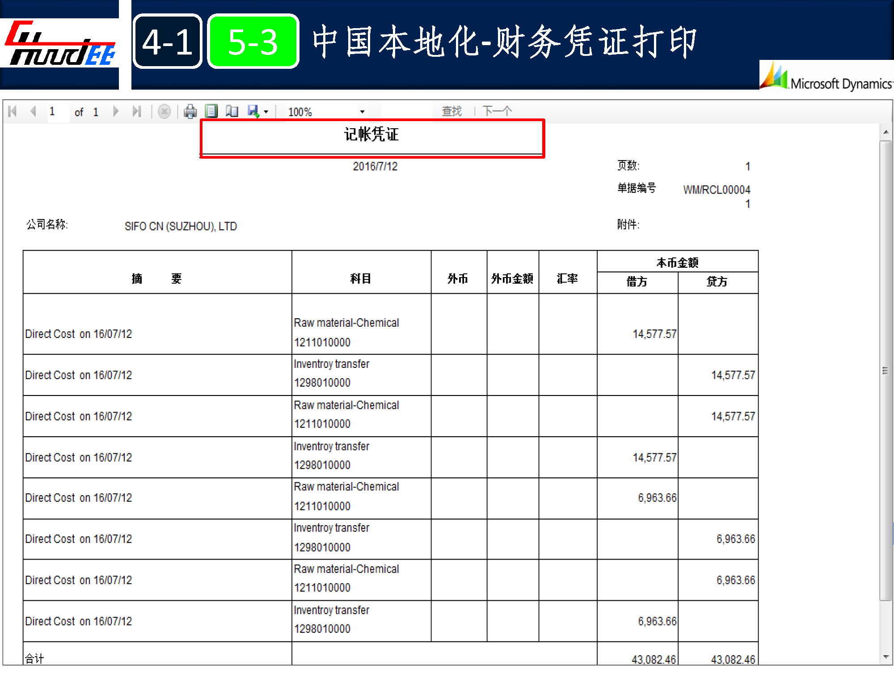Viewport: 894px width, 674px height.
Task: Click the 下一个 next button
Action: tap(497, 111)
